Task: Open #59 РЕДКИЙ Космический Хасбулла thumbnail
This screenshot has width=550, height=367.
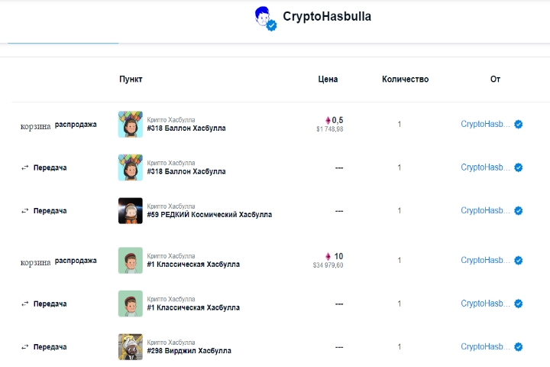Action: [x=131, y=210]
